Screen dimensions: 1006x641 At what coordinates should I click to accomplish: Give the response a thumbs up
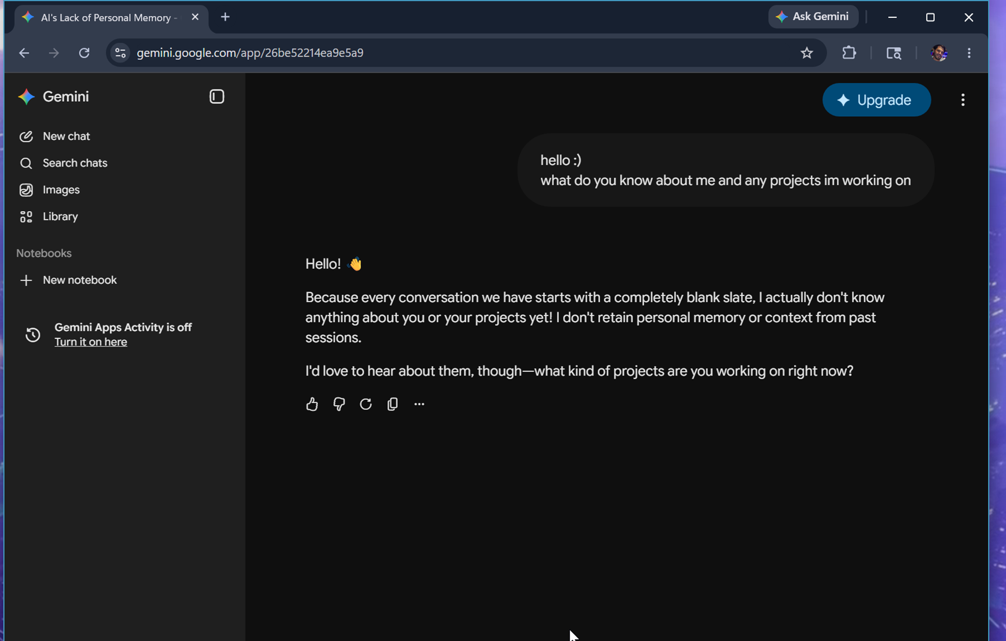tap(312, 404)
